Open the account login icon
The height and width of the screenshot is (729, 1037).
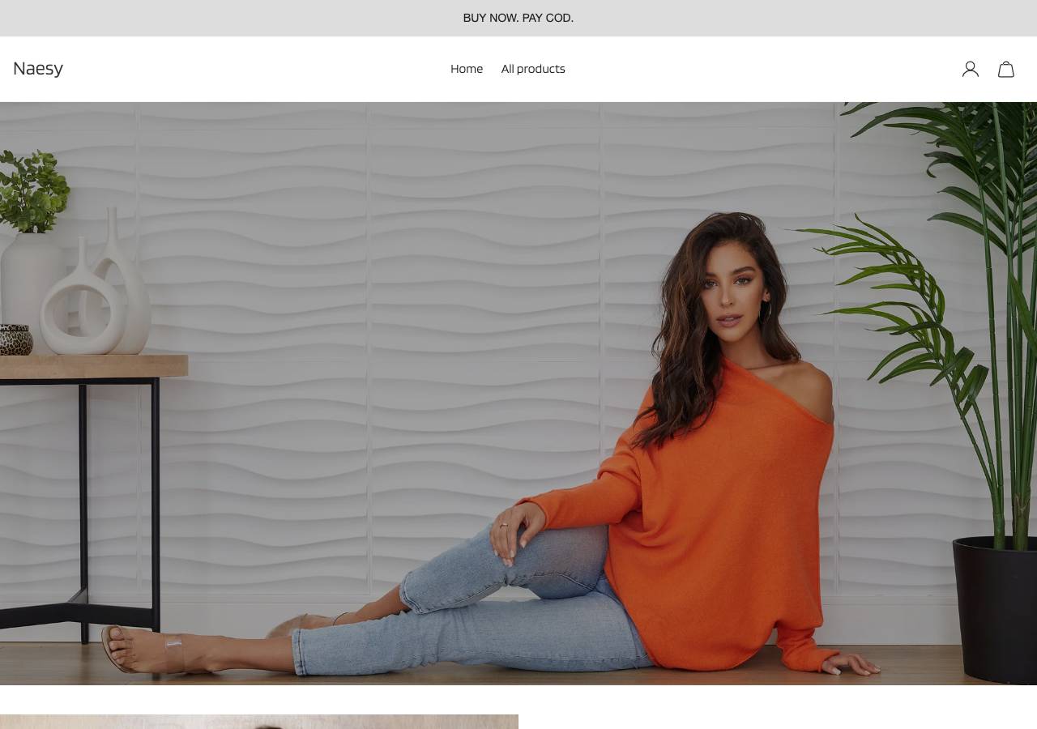point(971,70)
